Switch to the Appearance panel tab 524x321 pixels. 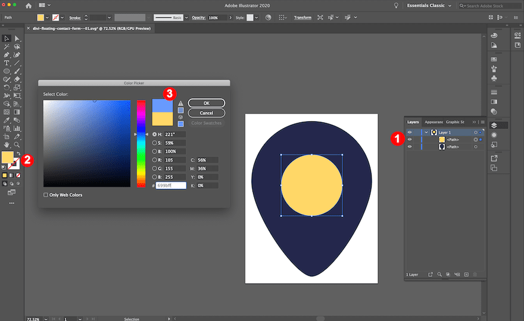pos(433,122)
